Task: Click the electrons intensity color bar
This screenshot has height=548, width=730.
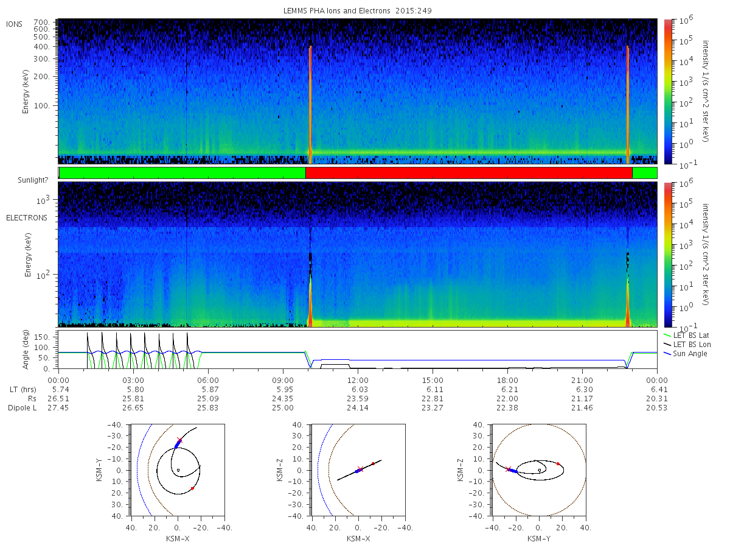Action: 667,255
